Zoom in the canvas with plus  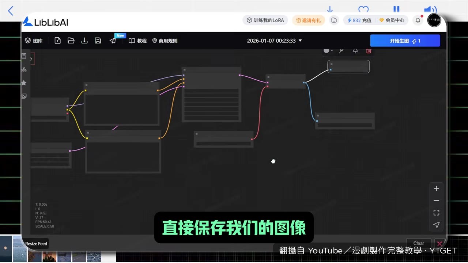pyautogui.click(x=436, y=188)
